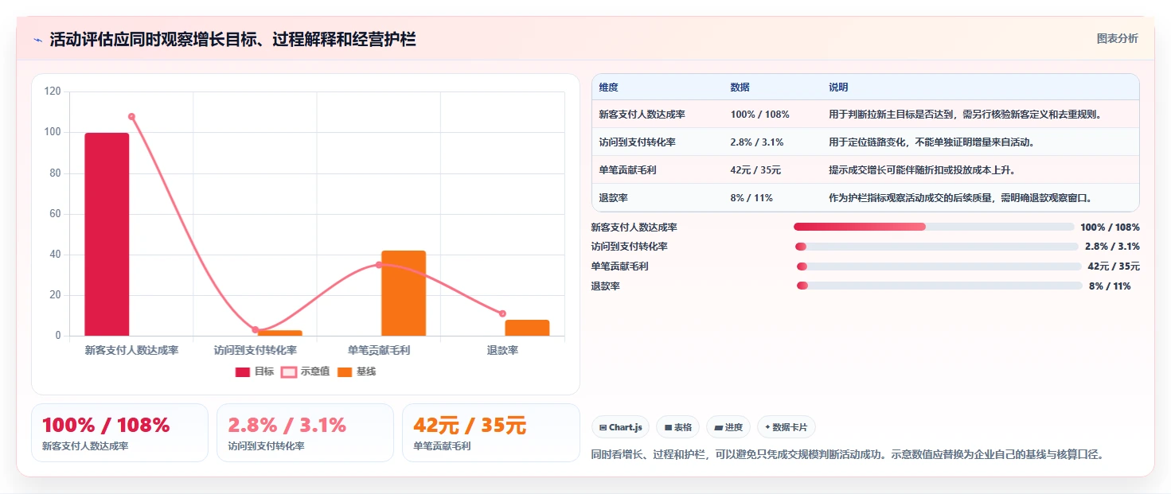Screen dimensions: 1171x494
Task: Click the orange 基线 legend color box
Action: coord(345,371)
